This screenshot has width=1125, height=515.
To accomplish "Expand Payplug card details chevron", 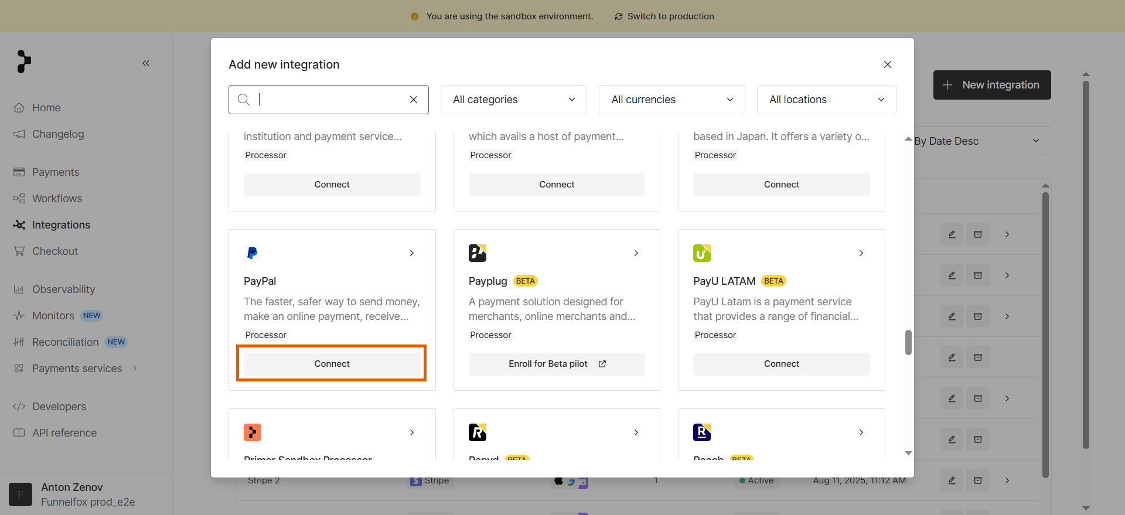I will [636, 253].
